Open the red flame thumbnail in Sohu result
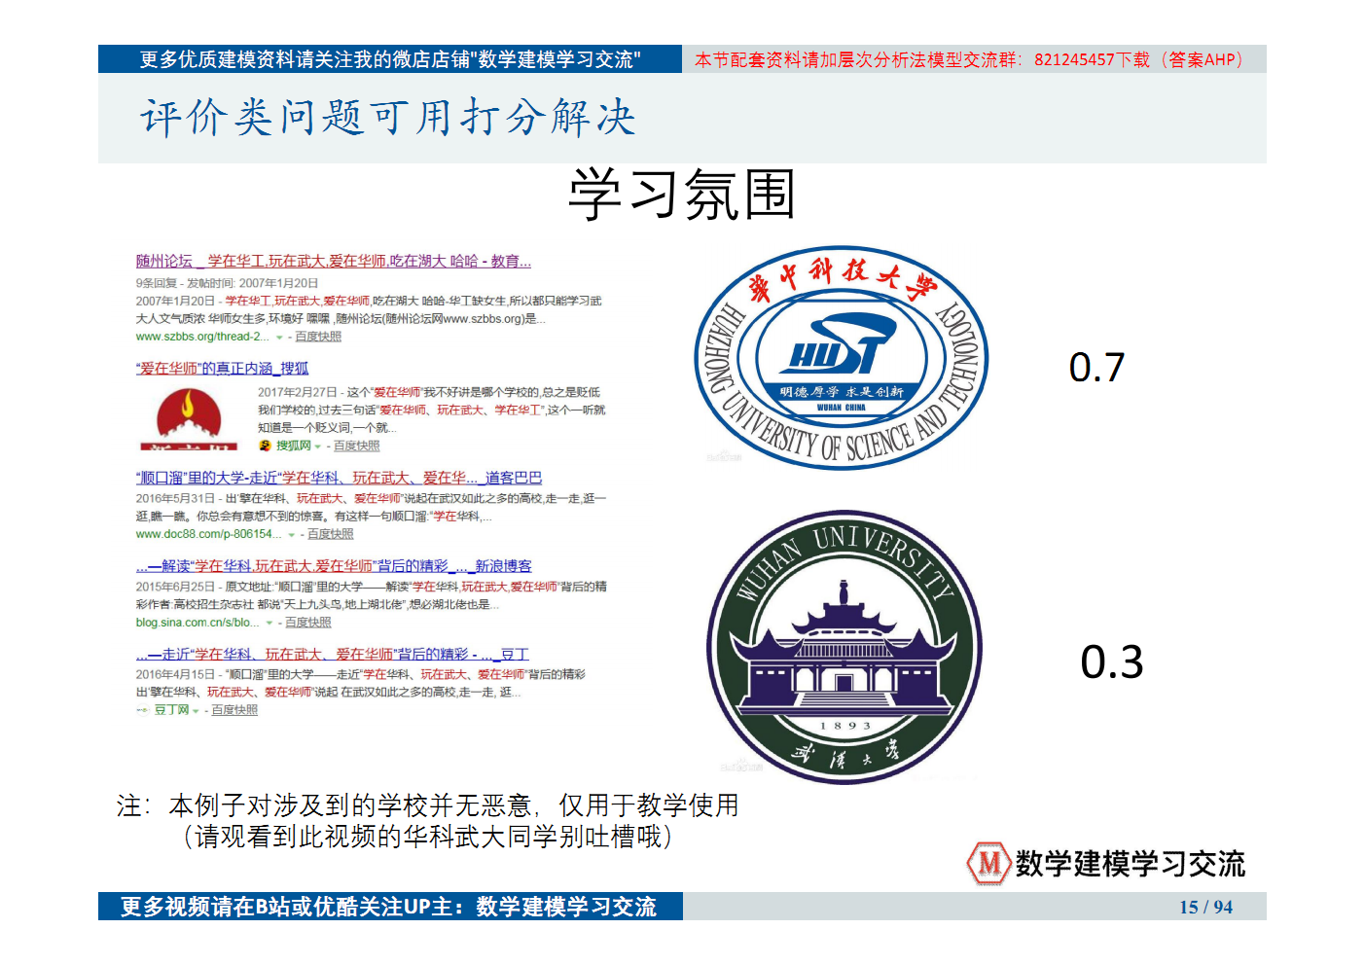 tap(189, 418)
